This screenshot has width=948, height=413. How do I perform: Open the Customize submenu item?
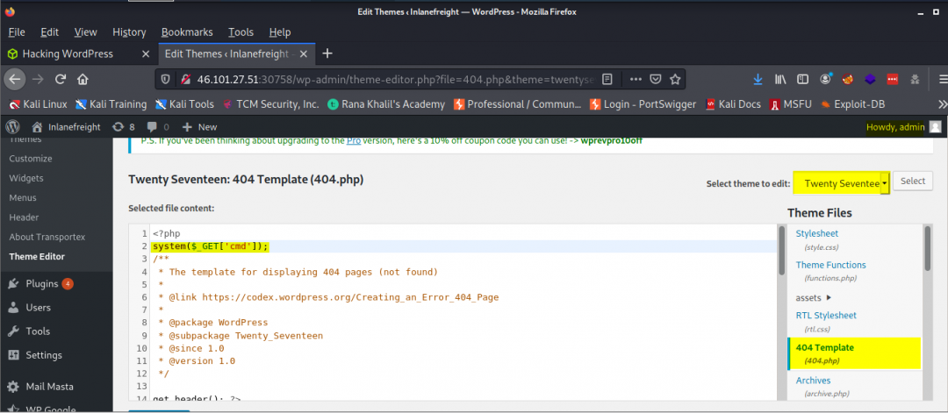pos(30,159)
